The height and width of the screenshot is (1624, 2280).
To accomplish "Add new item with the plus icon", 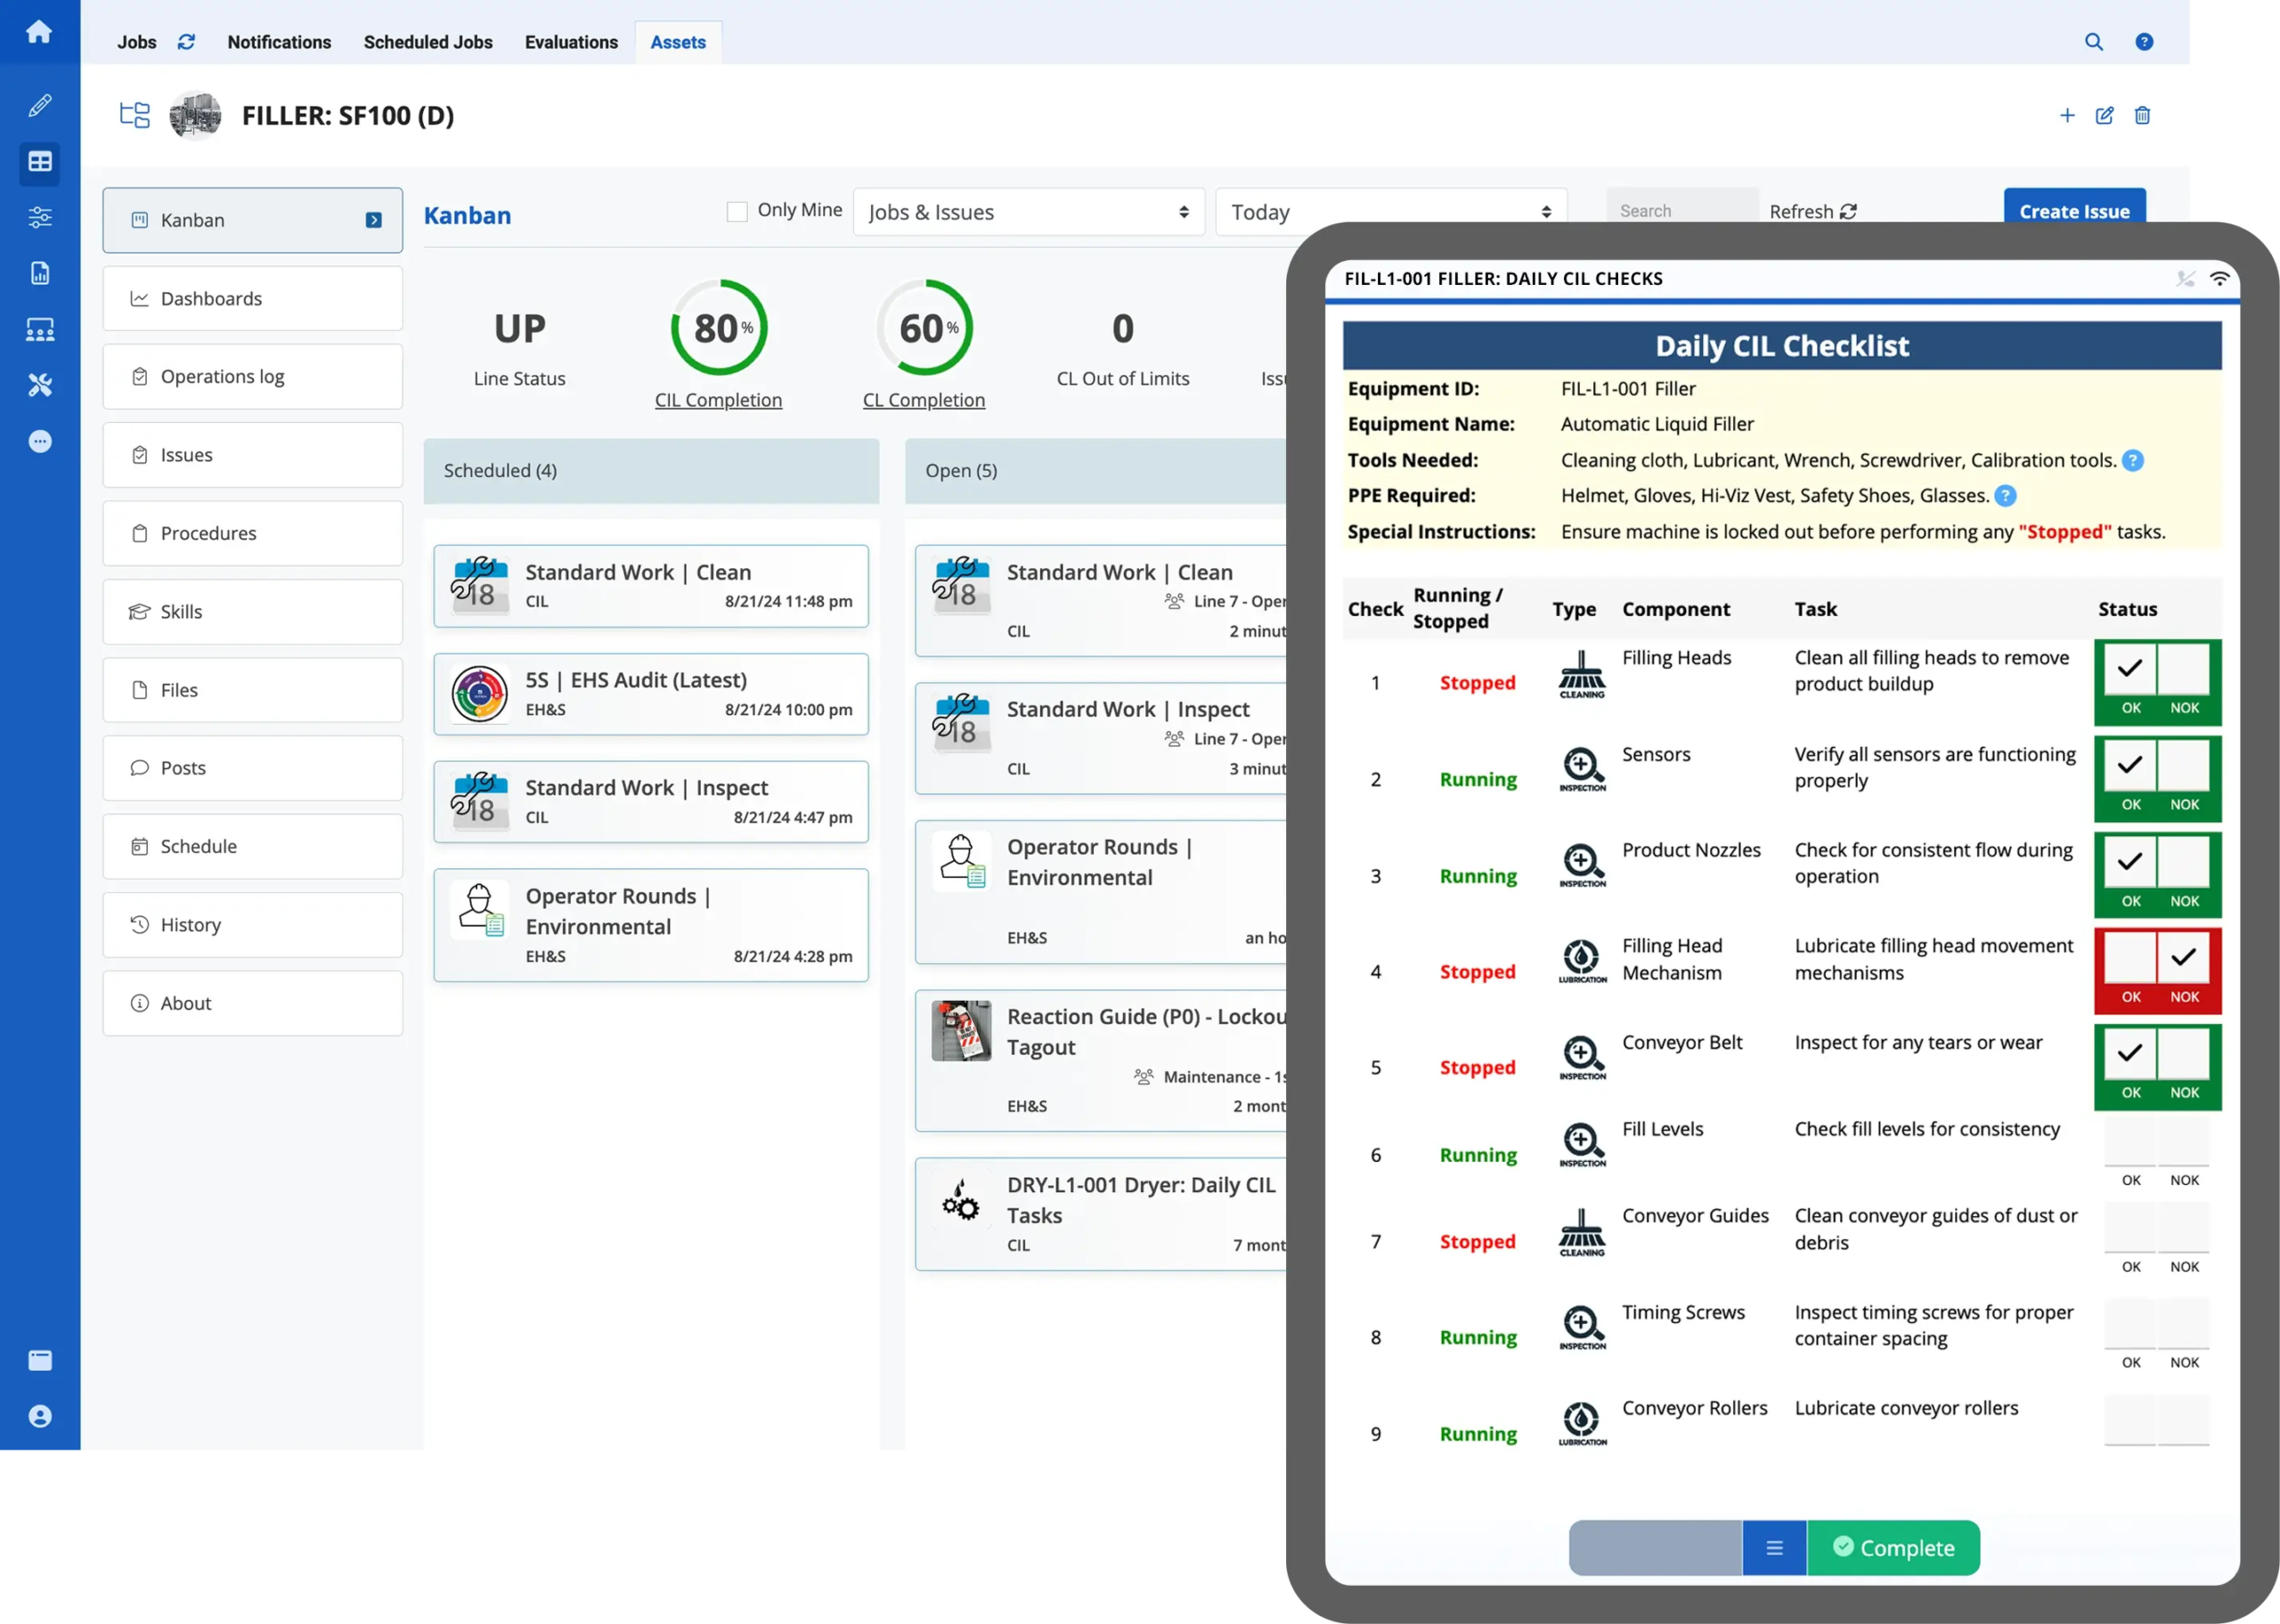I will coord(2067,115).
